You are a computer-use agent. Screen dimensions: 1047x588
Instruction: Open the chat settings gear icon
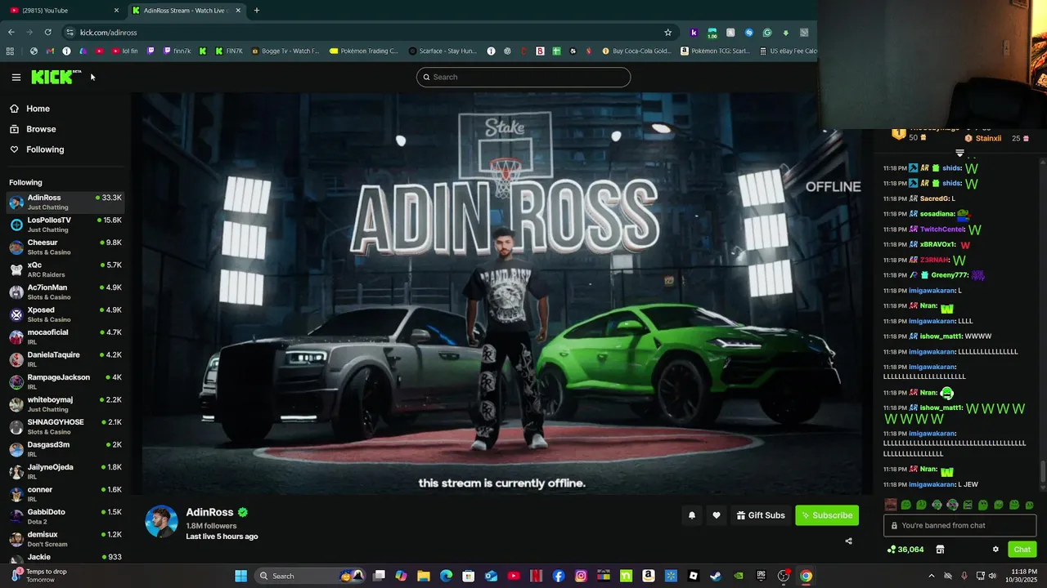point(995,550)
